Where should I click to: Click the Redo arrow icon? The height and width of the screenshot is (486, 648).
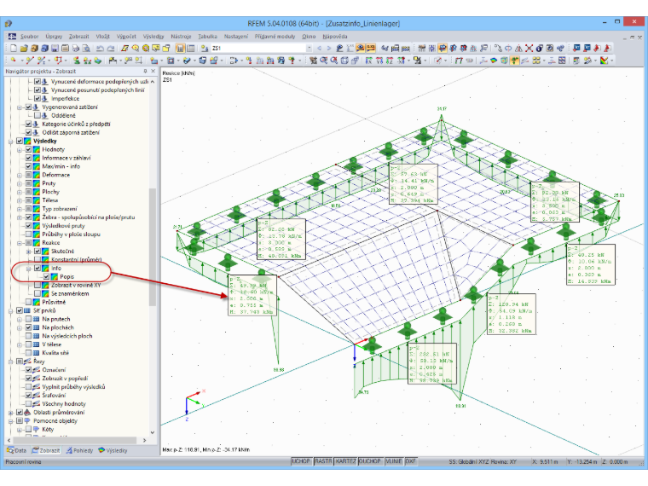coord(111,49)
